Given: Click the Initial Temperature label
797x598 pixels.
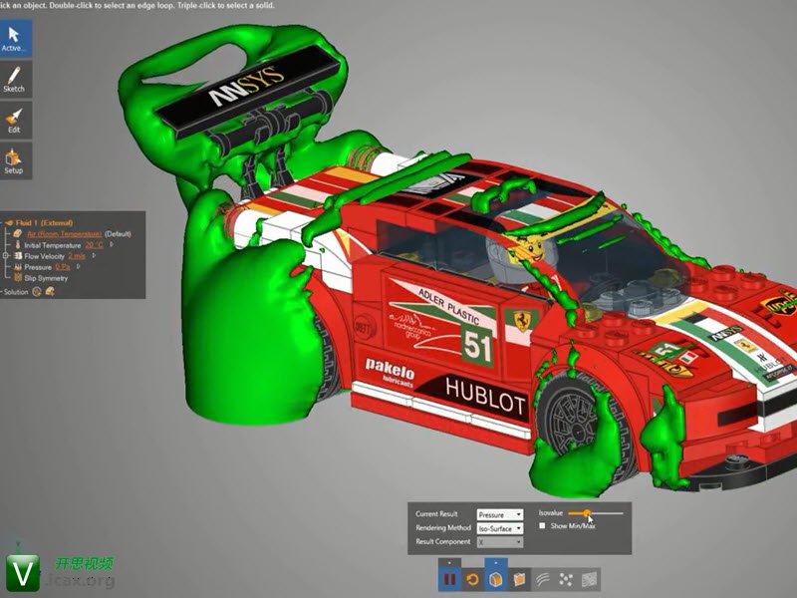Looking at the screenshot, I should click(53, 245).
